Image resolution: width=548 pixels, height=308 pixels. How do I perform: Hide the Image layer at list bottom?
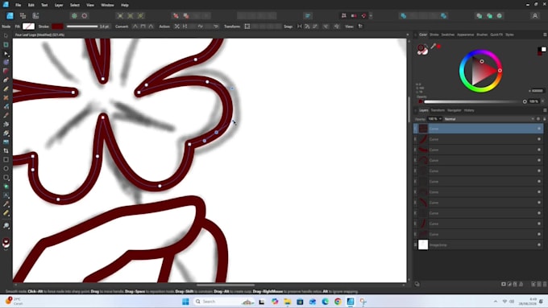pyautogui.click(x=539, y=244)
